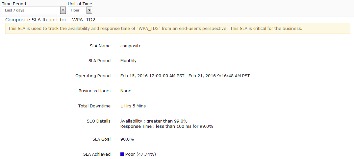Click the "Time Period" label
The image size is (354, 159).
click(x=14, y=4)
